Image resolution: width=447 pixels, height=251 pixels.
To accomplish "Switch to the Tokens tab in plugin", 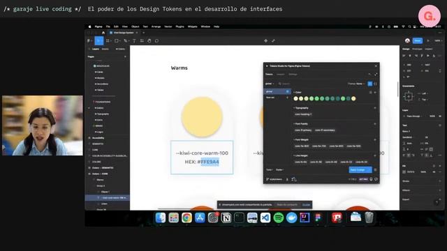I will pos(269,75).
